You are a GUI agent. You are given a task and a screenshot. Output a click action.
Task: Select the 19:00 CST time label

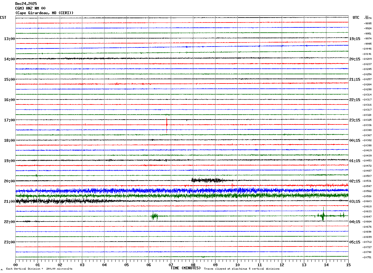click(x=10, y=161)
